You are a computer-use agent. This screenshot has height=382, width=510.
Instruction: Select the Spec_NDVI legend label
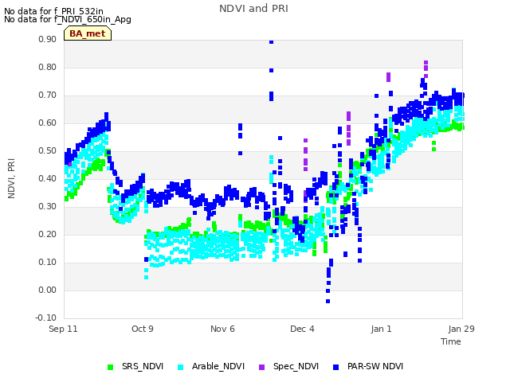(296, 366)
